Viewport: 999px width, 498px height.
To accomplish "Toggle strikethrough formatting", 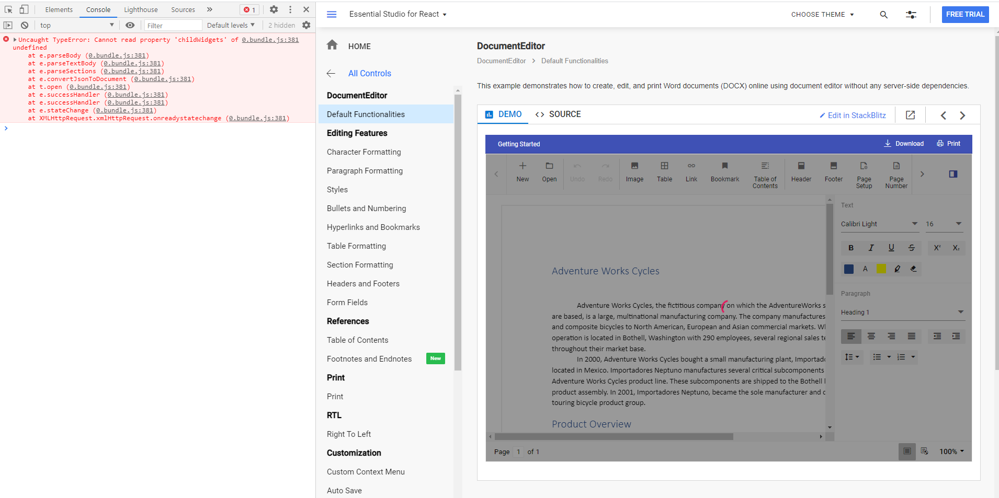I will [912, 248].
